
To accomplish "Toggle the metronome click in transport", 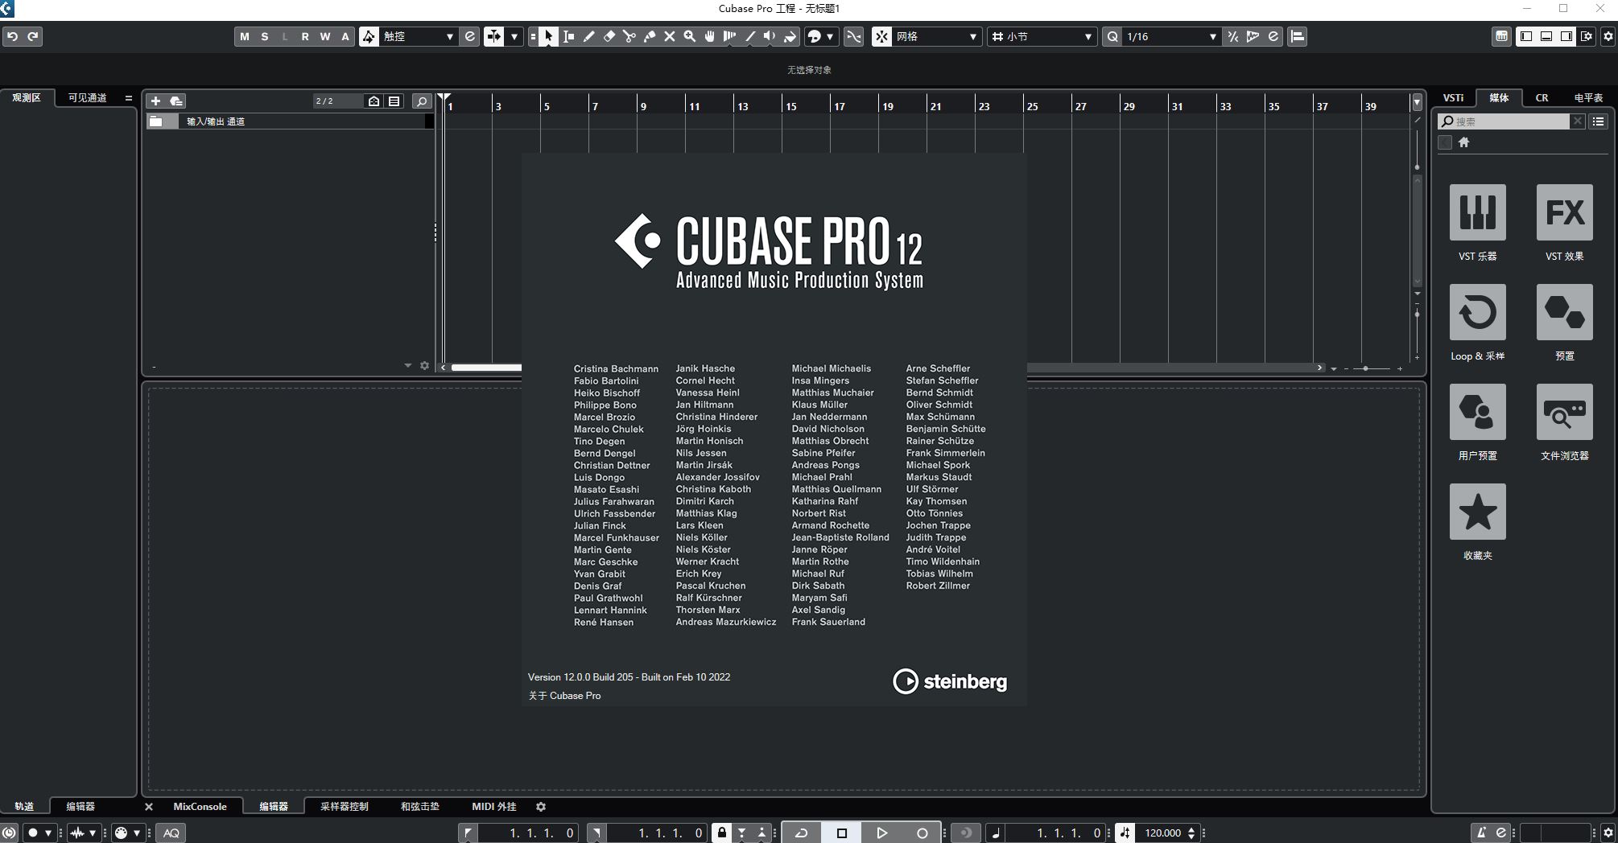I will click(1481, 833).
